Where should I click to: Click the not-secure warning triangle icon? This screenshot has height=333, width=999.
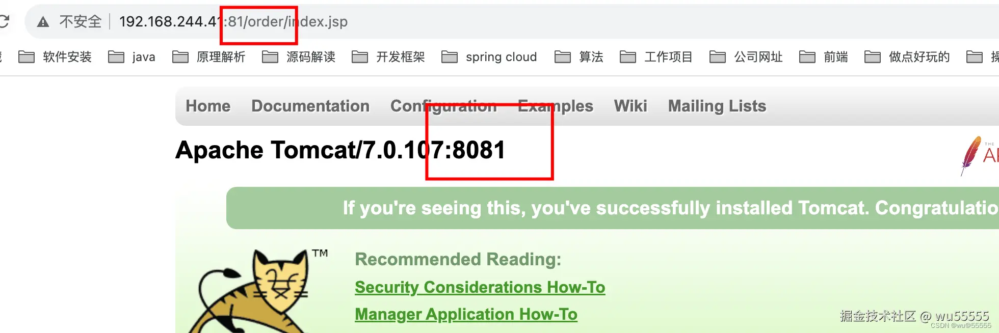click(43, 22)
